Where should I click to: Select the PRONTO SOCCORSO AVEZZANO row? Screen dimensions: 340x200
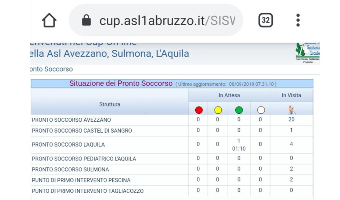[172, 120]
